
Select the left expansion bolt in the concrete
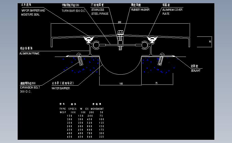[x=80, y=59]
